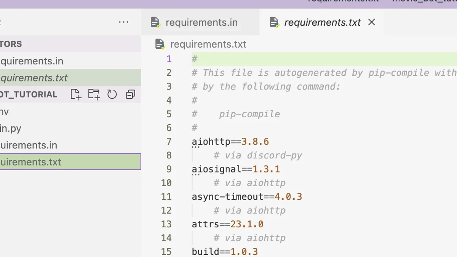Screen dimensions: 457x257
Task: Create a new folder in the explorer
Action: 94,94
